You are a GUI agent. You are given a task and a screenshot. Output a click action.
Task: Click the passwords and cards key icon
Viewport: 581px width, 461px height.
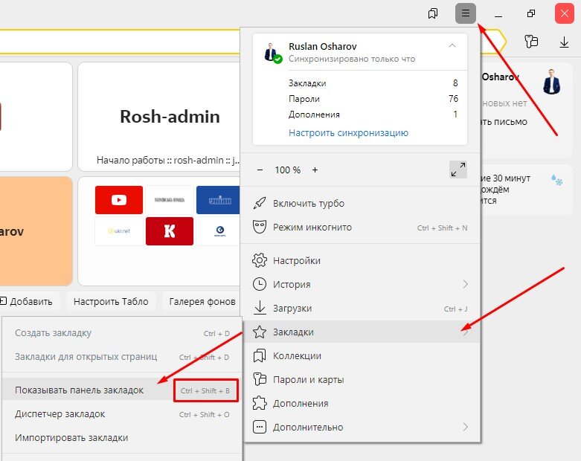(260, 379)
